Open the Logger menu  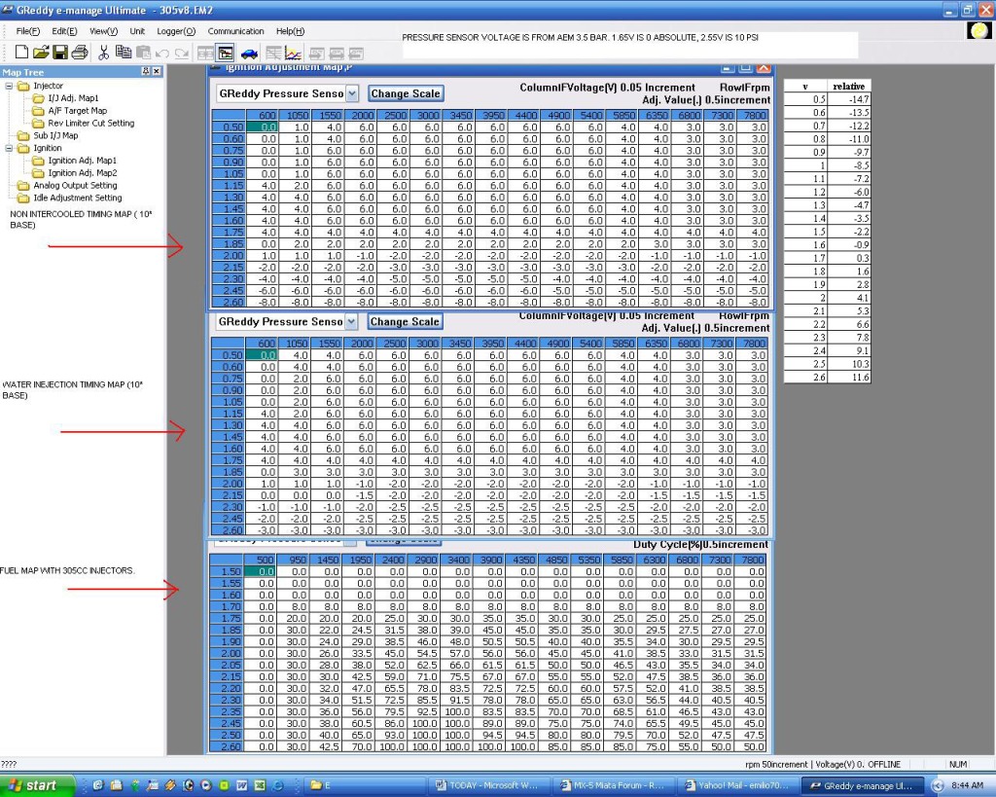coord(175,31)
